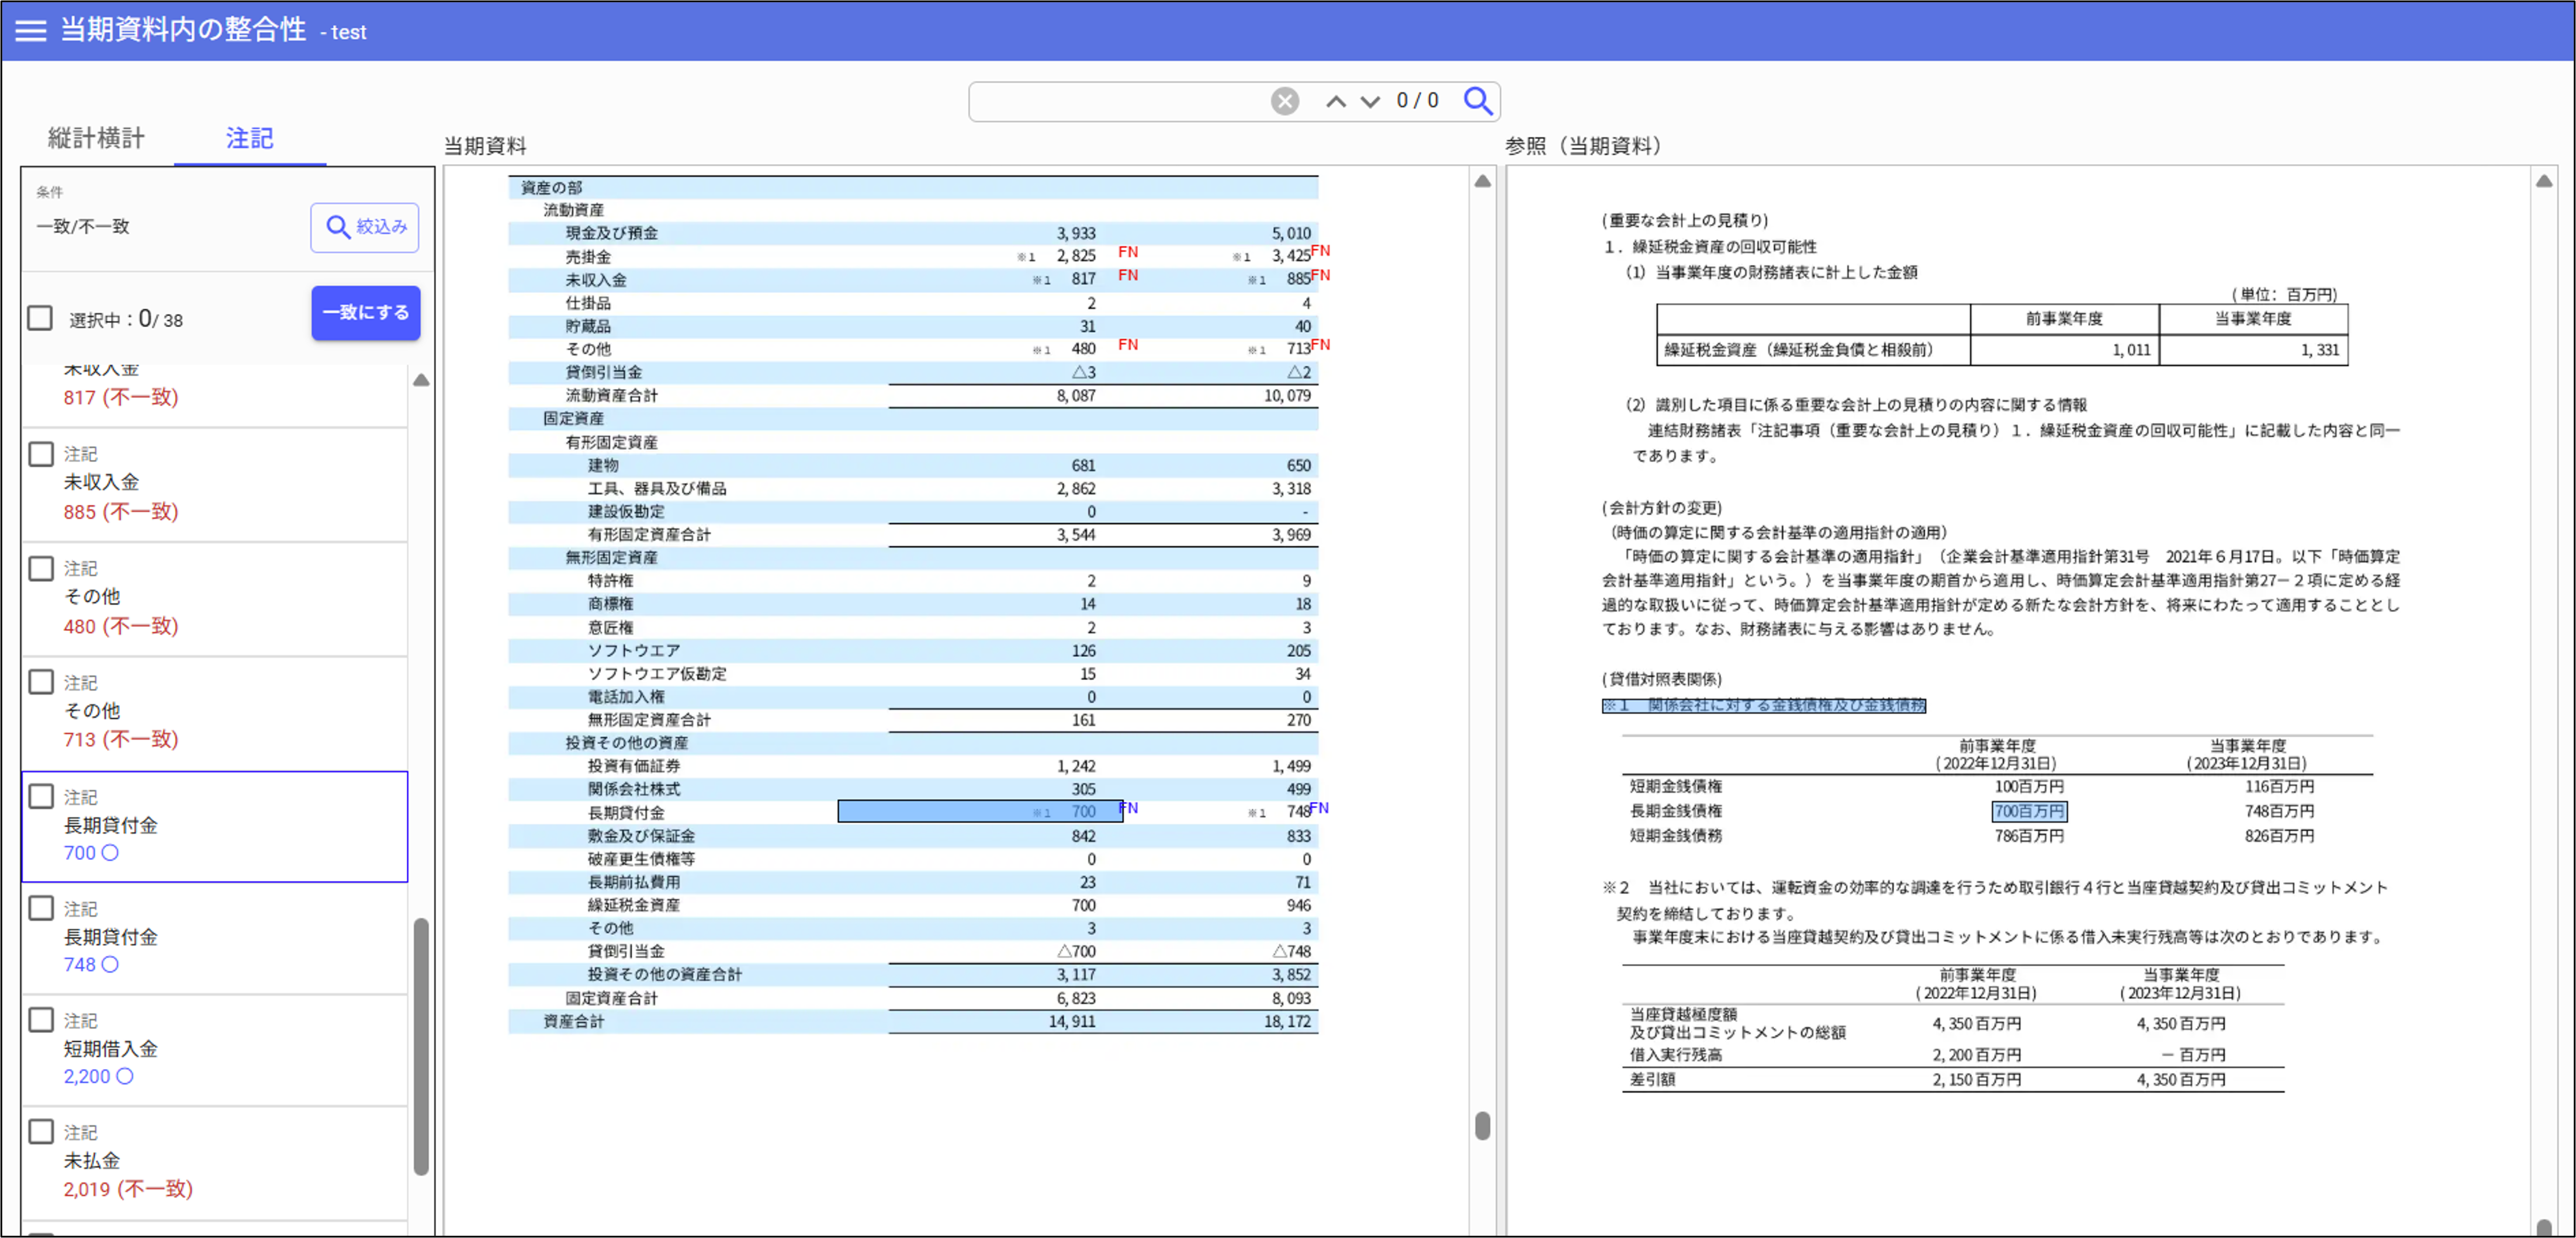Viewport: 2576px width, 1238px height.
Task: Click the magnifier search icon
Action: (x=1477, y=101)
